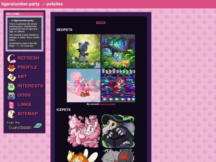This screenshot has height=162, width=216.
Task: Open the blue jungle Neopet thumbnail
Action: (118, 51)
